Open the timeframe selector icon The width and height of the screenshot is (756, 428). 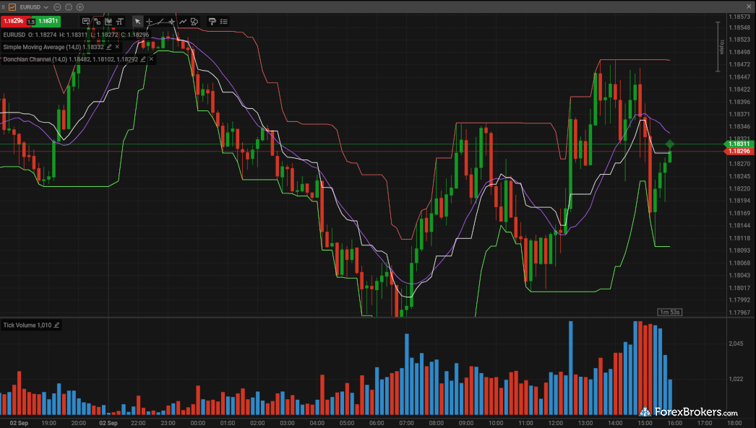pyautogui.click(x=98, y=22)
